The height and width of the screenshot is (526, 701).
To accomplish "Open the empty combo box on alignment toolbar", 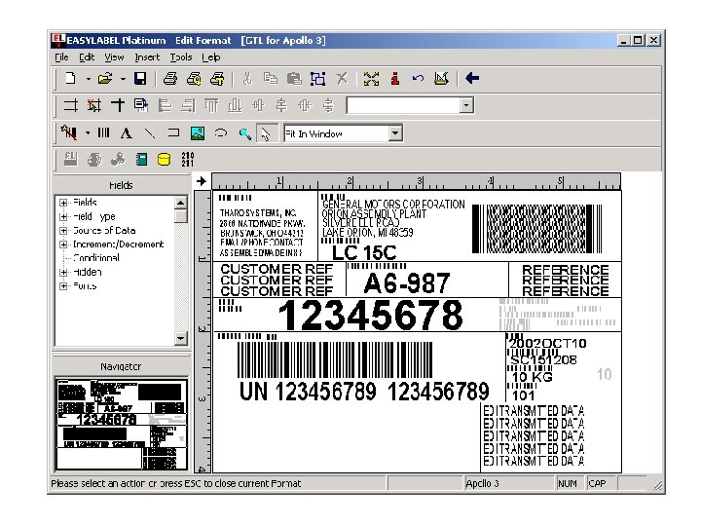I will click(466, 105).
